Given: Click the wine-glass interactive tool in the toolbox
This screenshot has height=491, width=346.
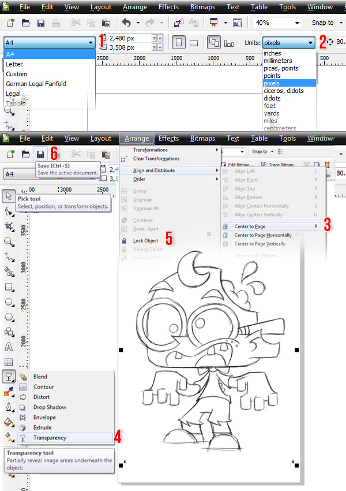Looking at the screenshot, I should pos(9,377).
